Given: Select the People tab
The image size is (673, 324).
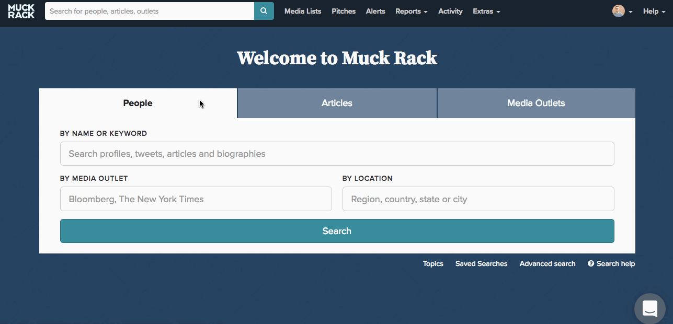Looking at the screenshot, I should coord(138,103).
